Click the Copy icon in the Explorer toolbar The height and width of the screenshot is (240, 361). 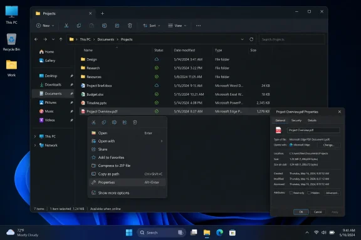[79, 26]
